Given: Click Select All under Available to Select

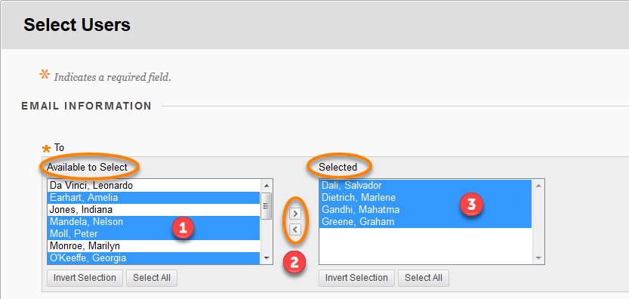Looking at the screenshot, I should [x=152, y=278].
